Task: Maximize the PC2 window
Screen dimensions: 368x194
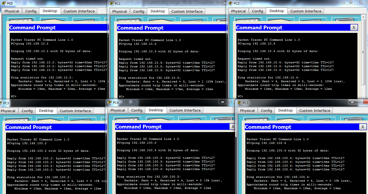Action: click(x=351, y=2)
